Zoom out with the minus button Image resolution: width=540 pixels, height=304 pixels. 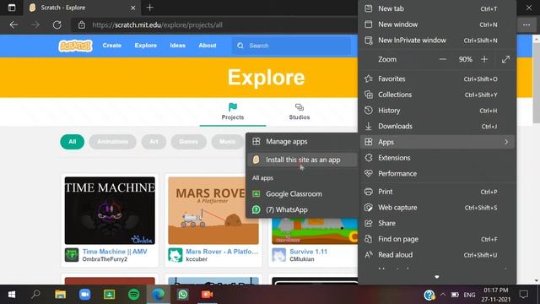443,59
